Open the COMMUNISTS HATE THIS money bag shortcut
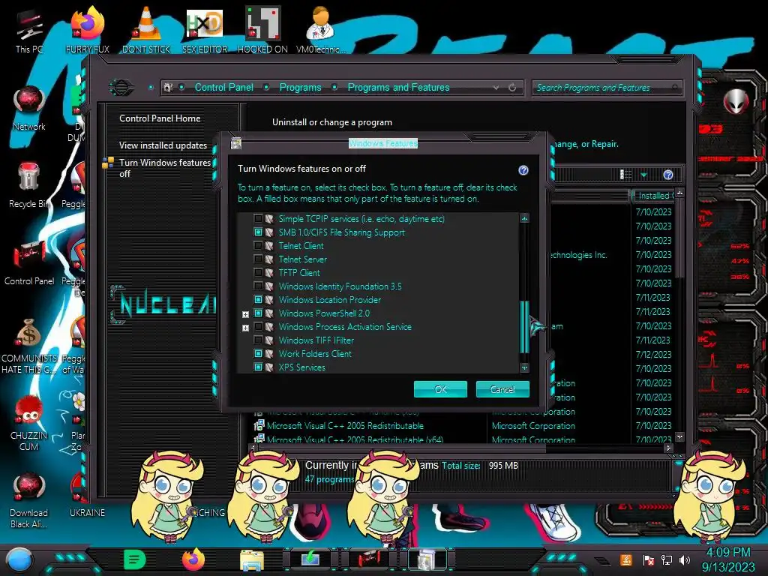The image size is (768, 576). point(29,346)
